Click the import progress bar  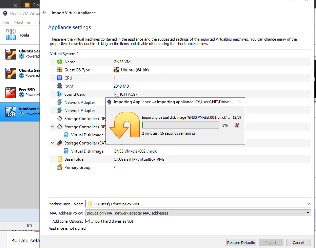click(181, 125)
